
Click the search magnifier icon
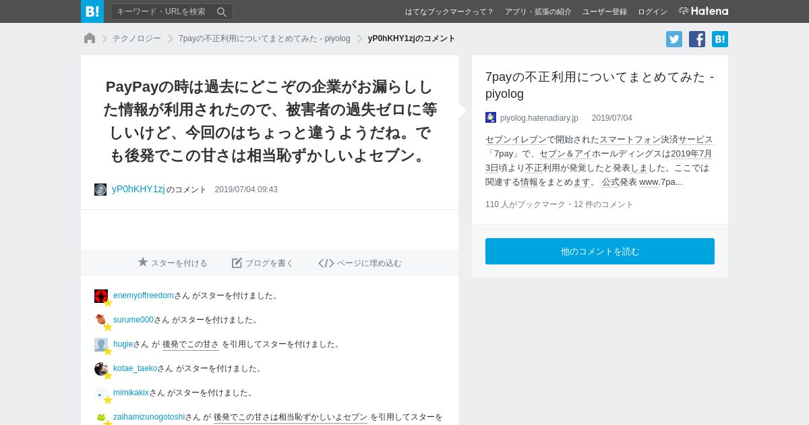222,11
